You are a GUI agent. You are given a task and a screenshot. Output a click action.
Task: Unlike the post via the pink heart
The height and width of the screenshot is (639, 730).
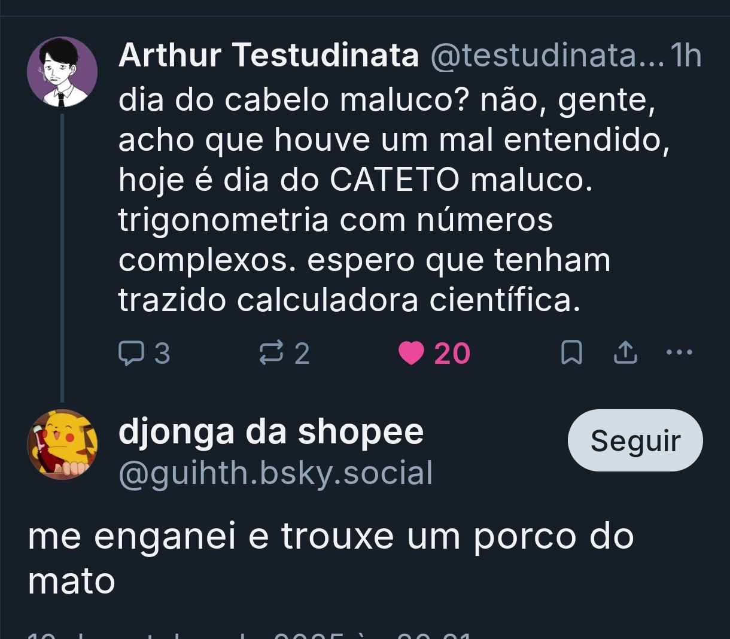(411, 353)
